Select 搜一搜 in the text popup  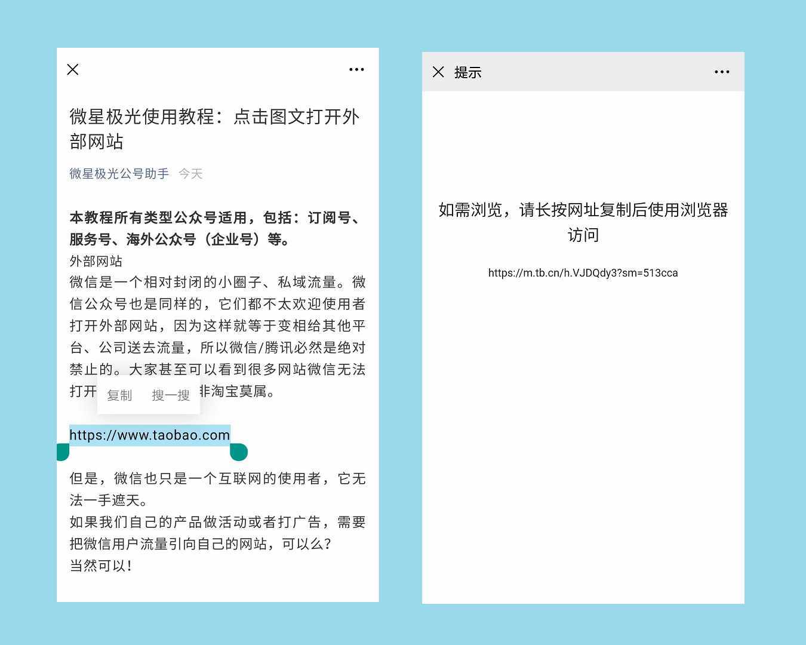pos(171,395)
